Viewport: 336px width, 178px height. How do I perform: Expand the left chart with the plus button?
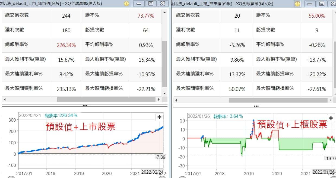tap(159, 117)
